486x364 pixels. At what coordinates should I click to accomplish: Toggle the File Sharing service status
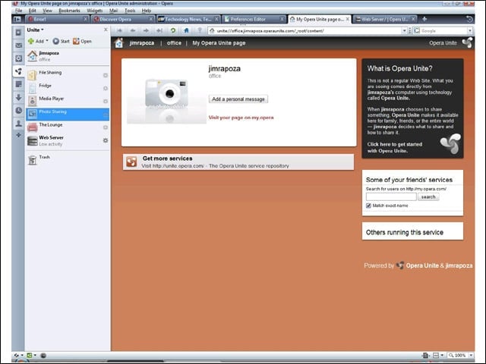click(x=106, y=75)
